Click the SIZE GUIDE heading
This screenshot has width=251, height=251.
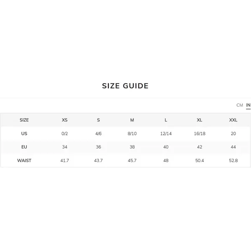(125, 86)
